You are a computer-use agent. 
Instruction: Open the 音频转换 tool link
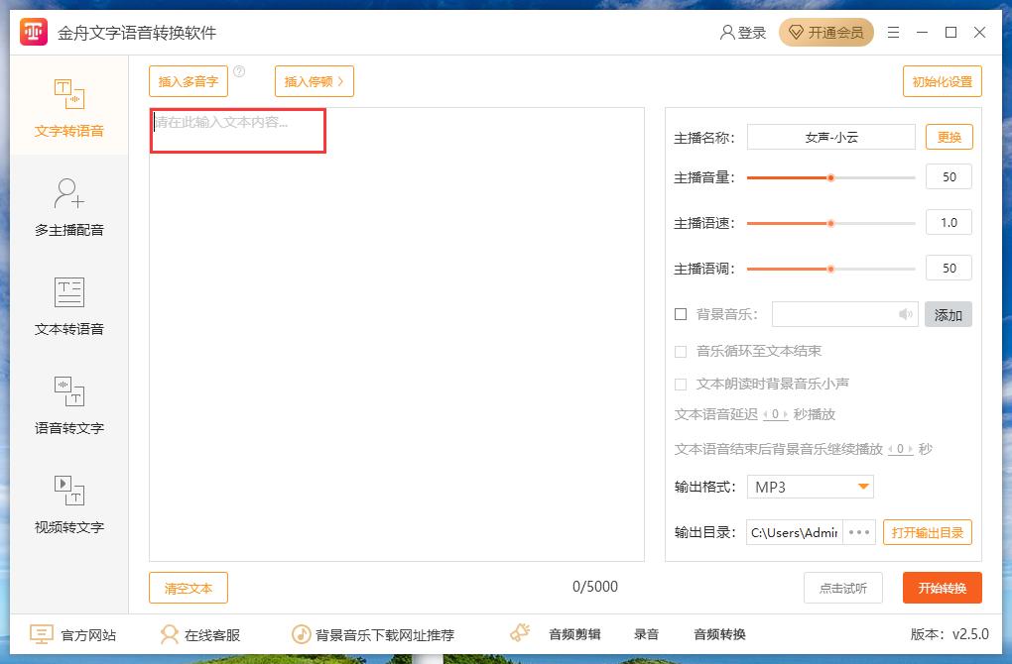point(719,634)
